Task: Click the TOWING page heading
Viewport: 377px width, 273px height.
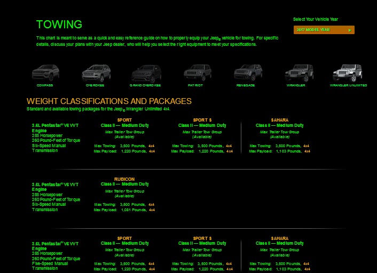Action: tap(59, 25)
